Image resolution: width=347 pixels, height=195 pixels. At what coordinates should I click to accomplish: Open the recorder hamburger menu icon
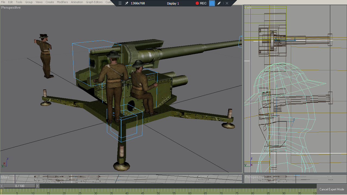point(120,3)
